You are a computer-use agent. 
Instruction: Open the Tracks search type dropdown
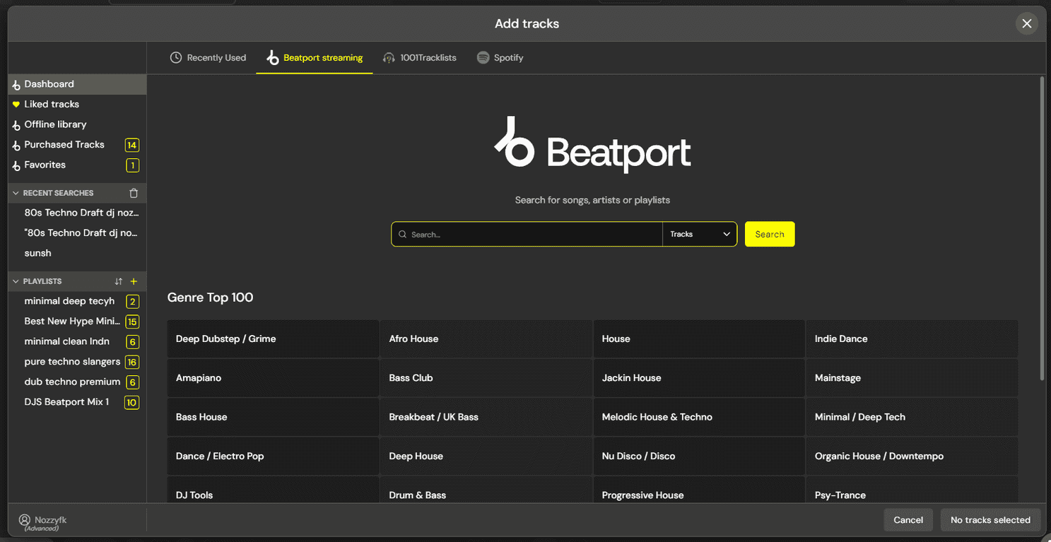pos(699,234)
